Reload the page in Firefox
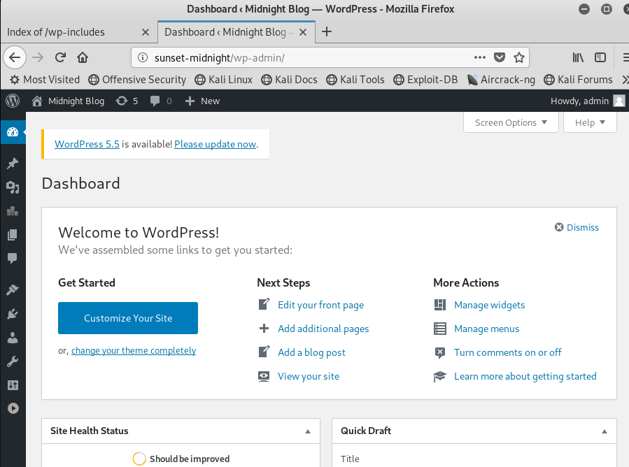This screenshot has height=467, width=629. [60, 58]
